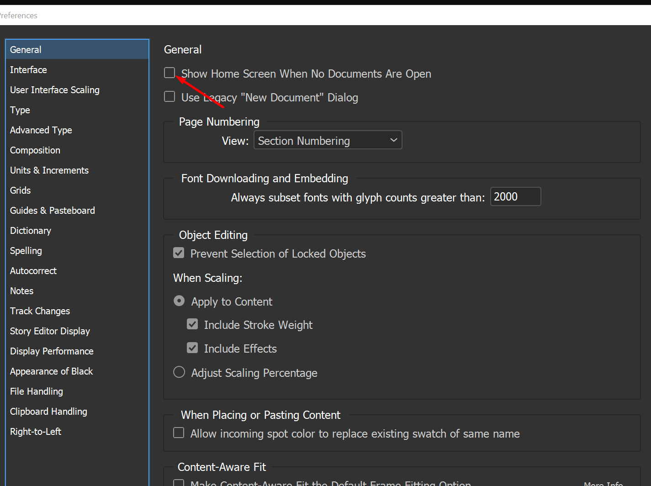Screen dimensions: 651x486
Task: Select the Display Performance category
Action: tap(52, 351)
